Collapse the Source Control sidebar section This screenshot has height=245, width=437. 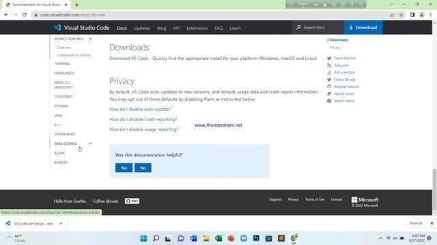(90, 39)
